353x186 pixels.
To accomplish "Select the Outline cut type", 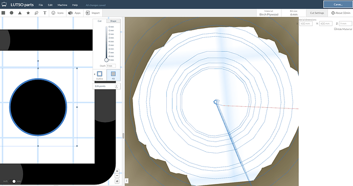I will tap(100, 75).
